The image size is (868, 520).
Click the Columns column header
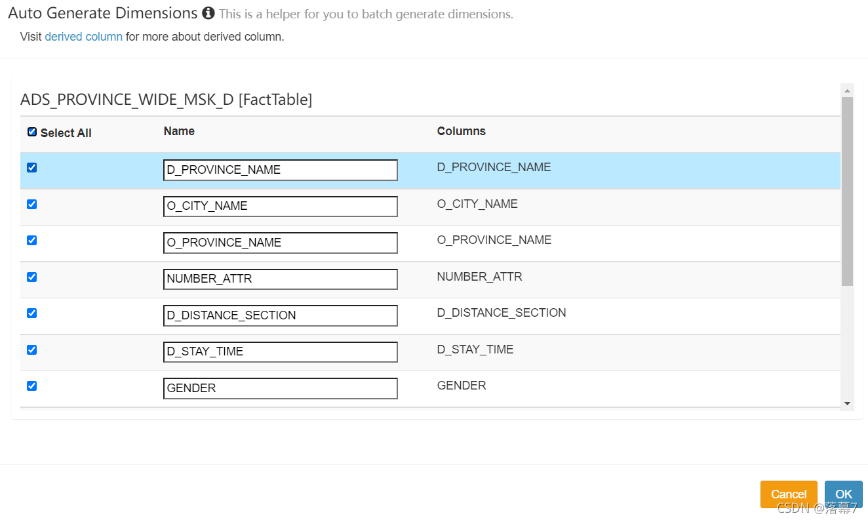tap(462, 131)
